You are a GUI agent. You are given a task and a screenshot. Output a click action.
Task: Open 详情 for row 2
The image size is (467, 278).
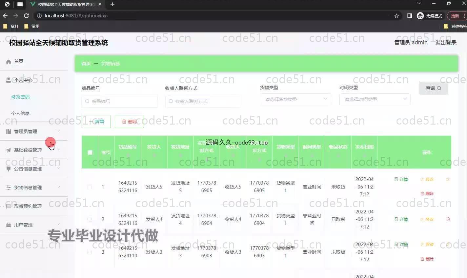tap(401, 219)
